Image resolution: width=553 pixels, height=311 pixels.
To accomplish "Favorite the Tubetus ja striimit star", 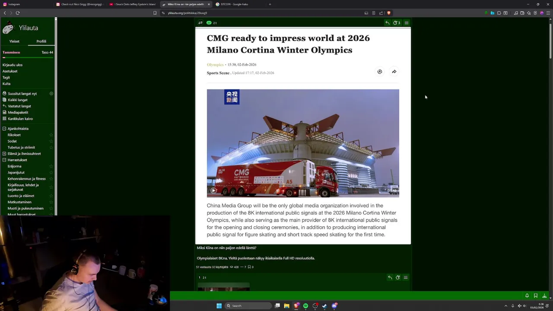I will [51, 148].
